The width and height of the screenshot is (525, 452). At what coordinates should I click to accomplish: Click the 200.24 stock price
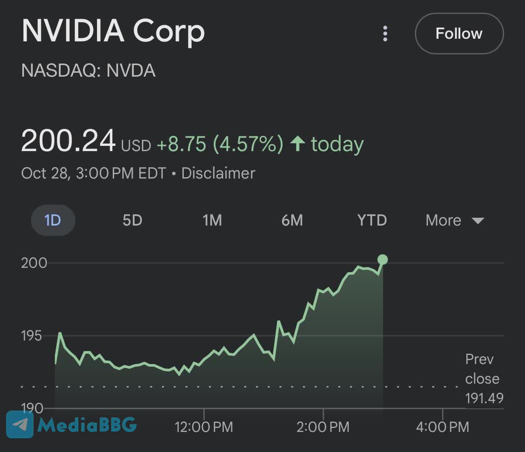point(68,141)
